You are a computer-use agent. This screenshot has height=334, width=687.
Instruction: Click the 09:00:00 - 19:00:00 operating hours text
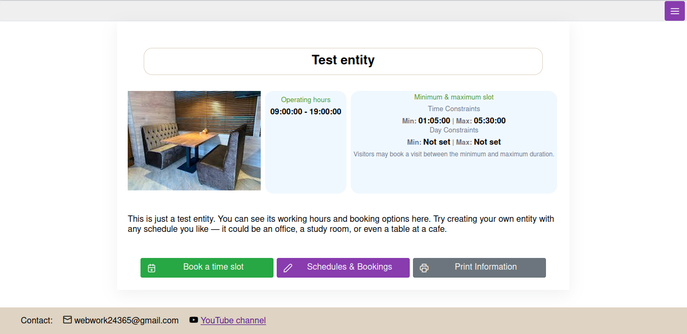click(x=305, y=111)
